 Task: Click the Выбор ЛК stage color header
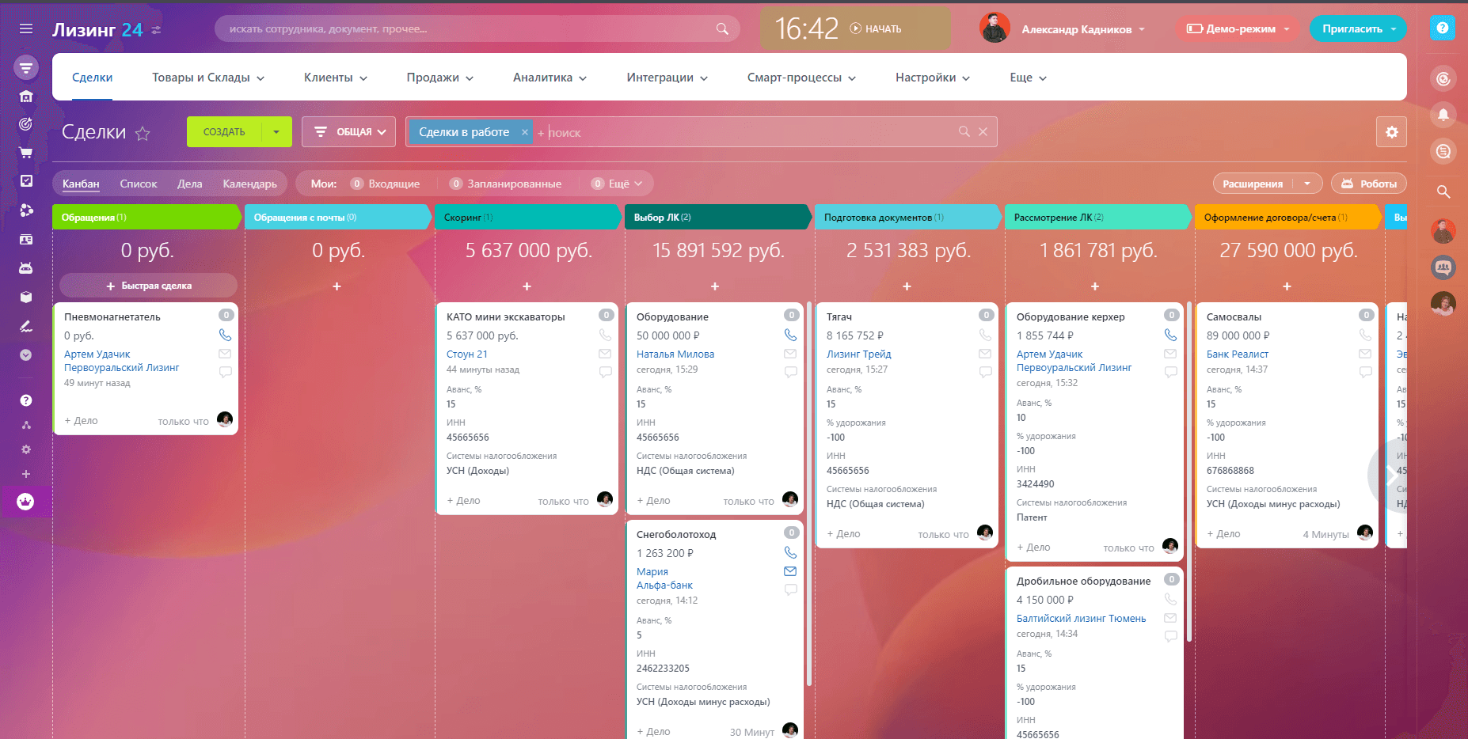click(718, 217)
